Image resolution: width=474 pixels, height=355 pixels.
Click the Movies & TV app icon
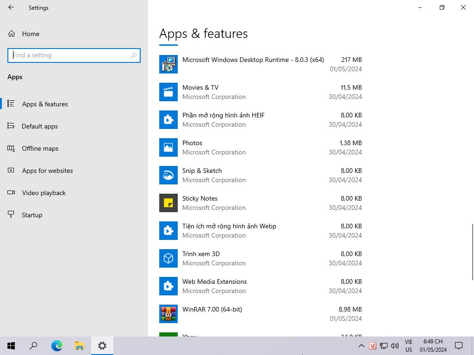tap(168, 92)
